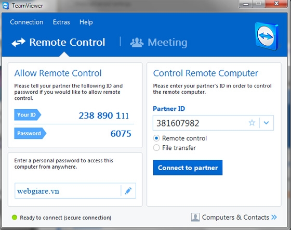
Task: Close the TeamViewer window
Action: coord(276,4)
